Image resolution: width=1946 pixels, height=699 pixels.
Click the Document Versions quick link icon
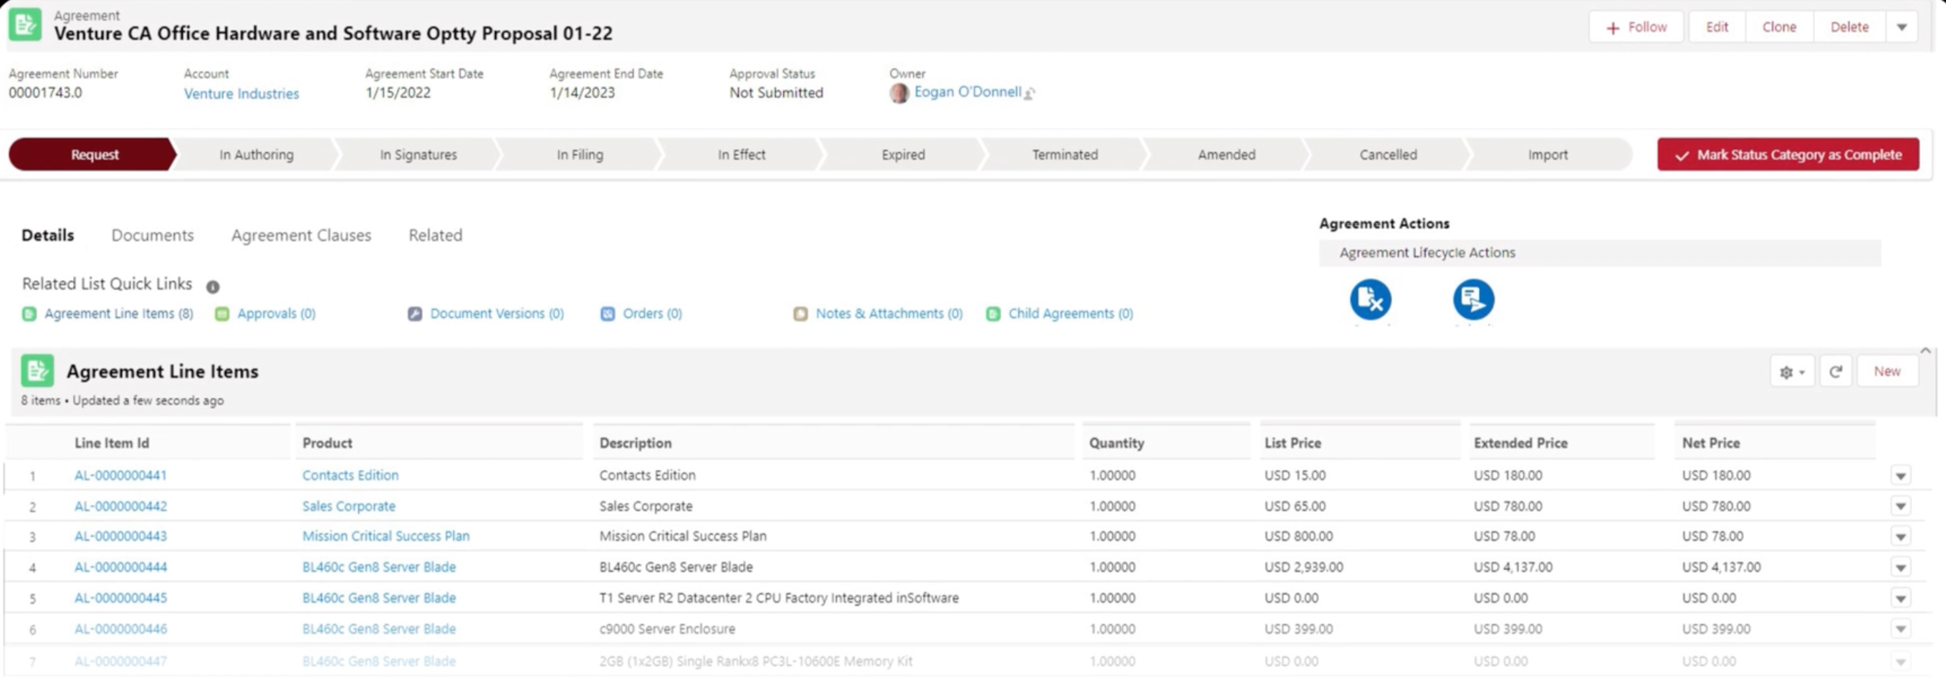[415, 314]
